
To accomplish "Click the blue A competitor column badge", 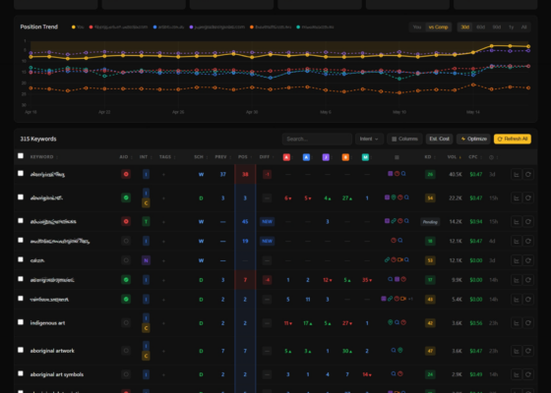I will (x=306, y=157).
